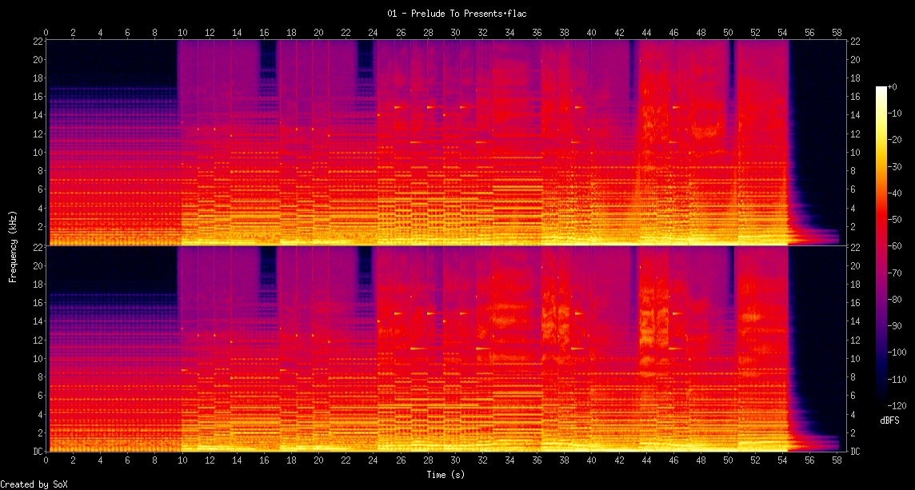The width and height of the screenshot is (915, 490).
Task: Select the 0 second tick on top time axis
Action: (x=46, y=33)
